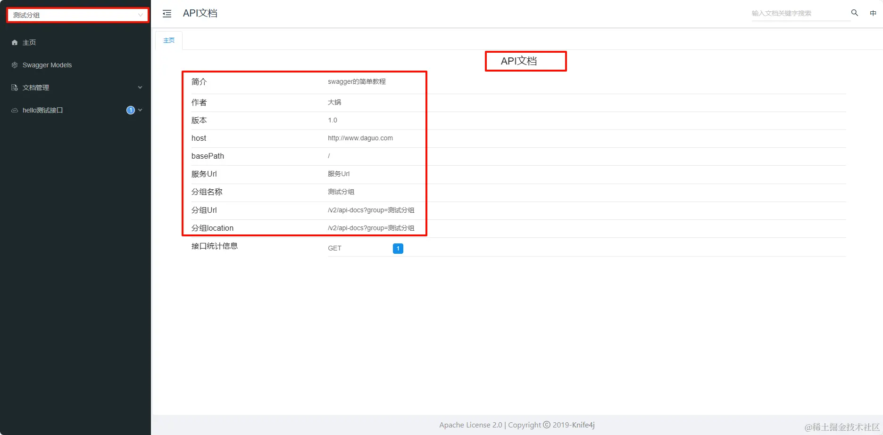
Task: Focus the 输入文档关键字搜索 search field
Action: [x=800, y=13]
